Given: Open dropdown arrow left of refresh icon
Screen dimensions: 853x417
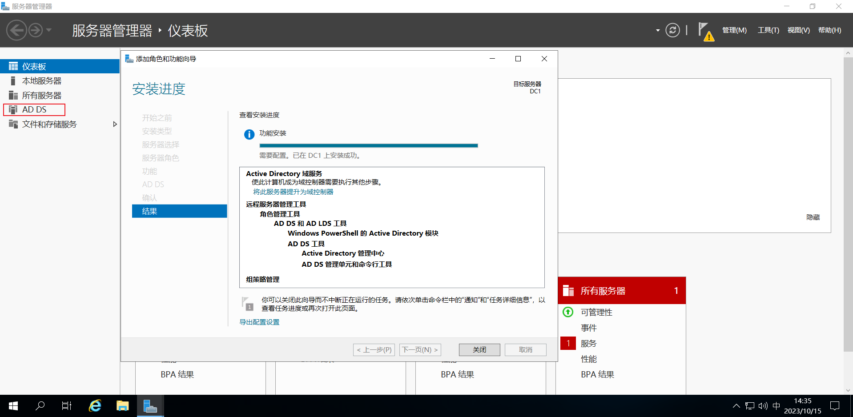Looking at the screenshot, I should click(658, 31).
